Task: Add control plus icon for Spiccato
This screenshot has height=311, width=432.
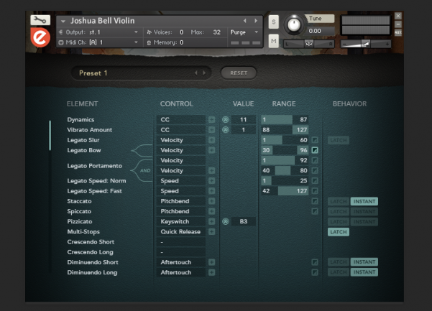Action: click(x=211, y=211)
